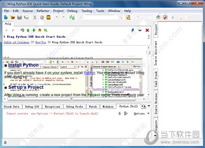Go to Help home page icon
This screenshot has width=205, height=148.
[x=40, y=30]
